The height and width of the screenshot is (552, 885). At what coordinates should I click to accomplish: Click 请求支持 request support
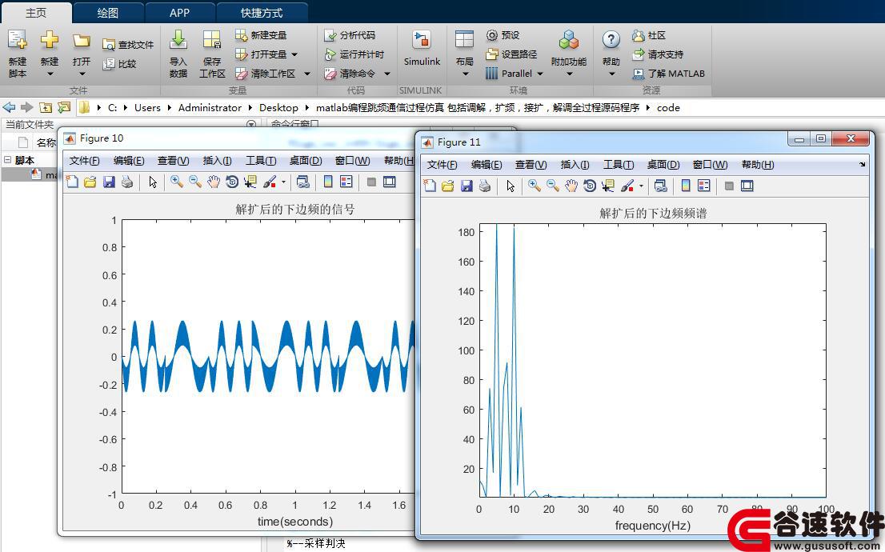pos(658,54)
